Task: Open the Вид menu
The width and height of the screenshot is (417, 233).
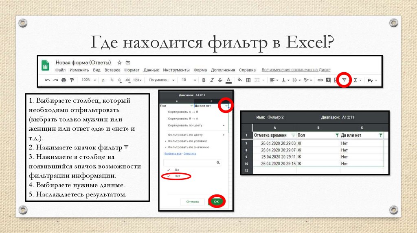Action: click(97, 70)
